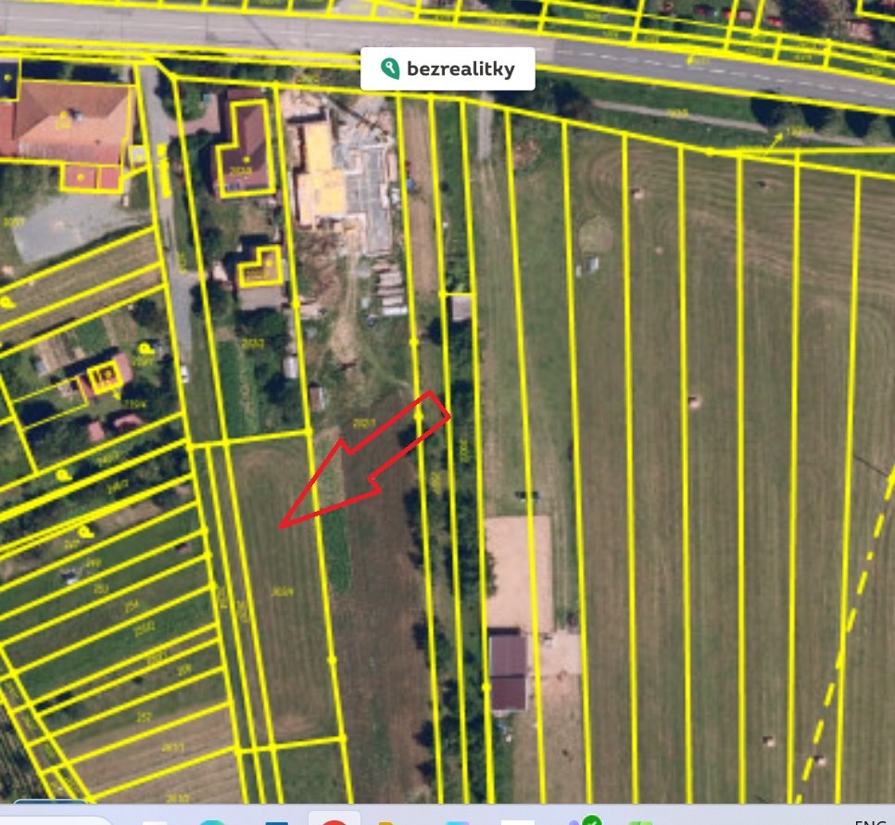
Task: Select the parcel labeled 252
Action: tap(144, 717)
